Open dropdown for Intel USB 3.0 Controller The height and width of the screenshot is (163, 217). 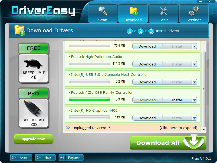(194, 82)
